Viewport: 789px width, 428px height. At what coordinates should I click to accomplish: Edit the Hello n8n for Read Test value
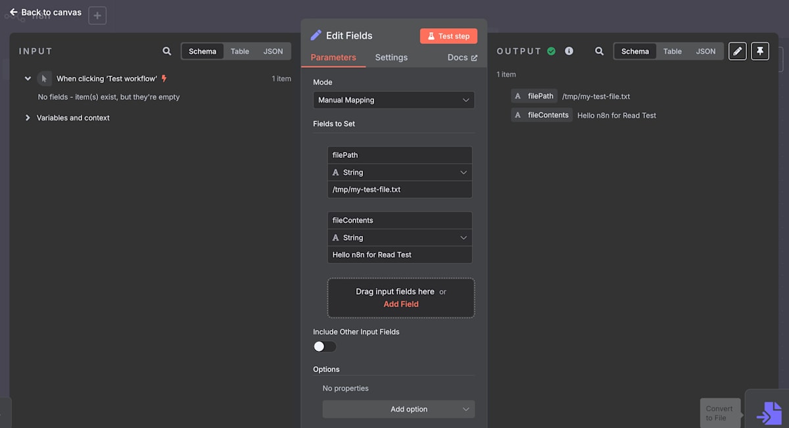click(400, 254)
